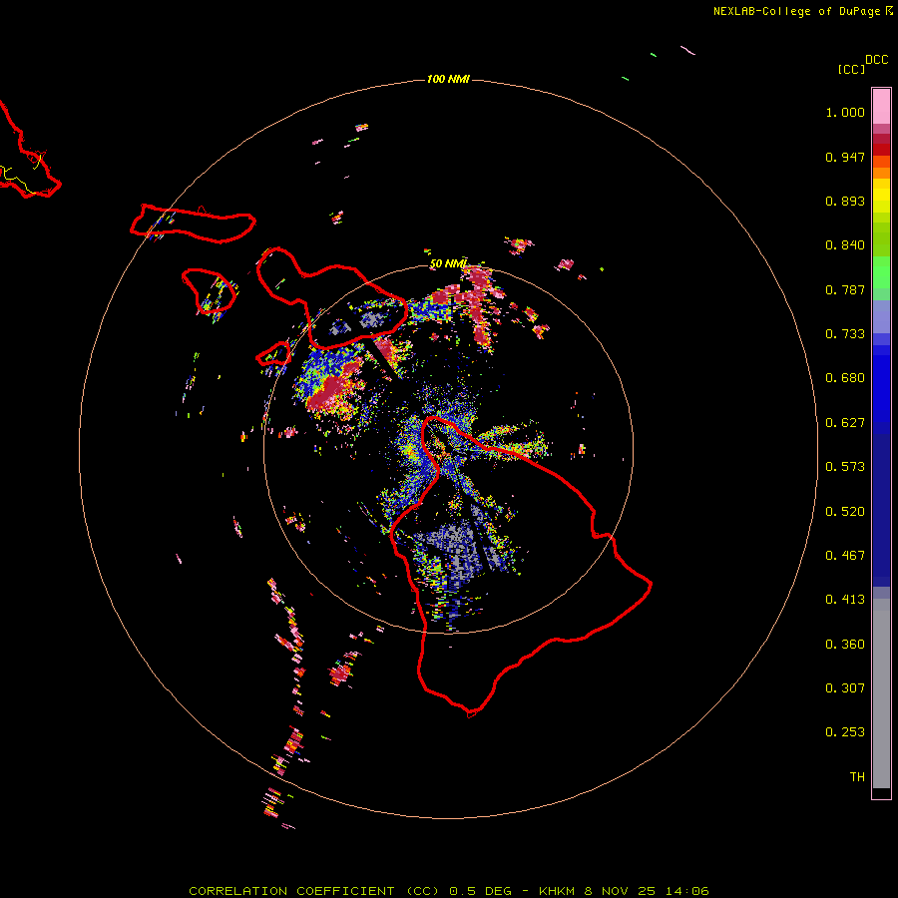Click the bottom caption with radar site KHKM
The height and width of the screenshot is (898, 898).
449,891
